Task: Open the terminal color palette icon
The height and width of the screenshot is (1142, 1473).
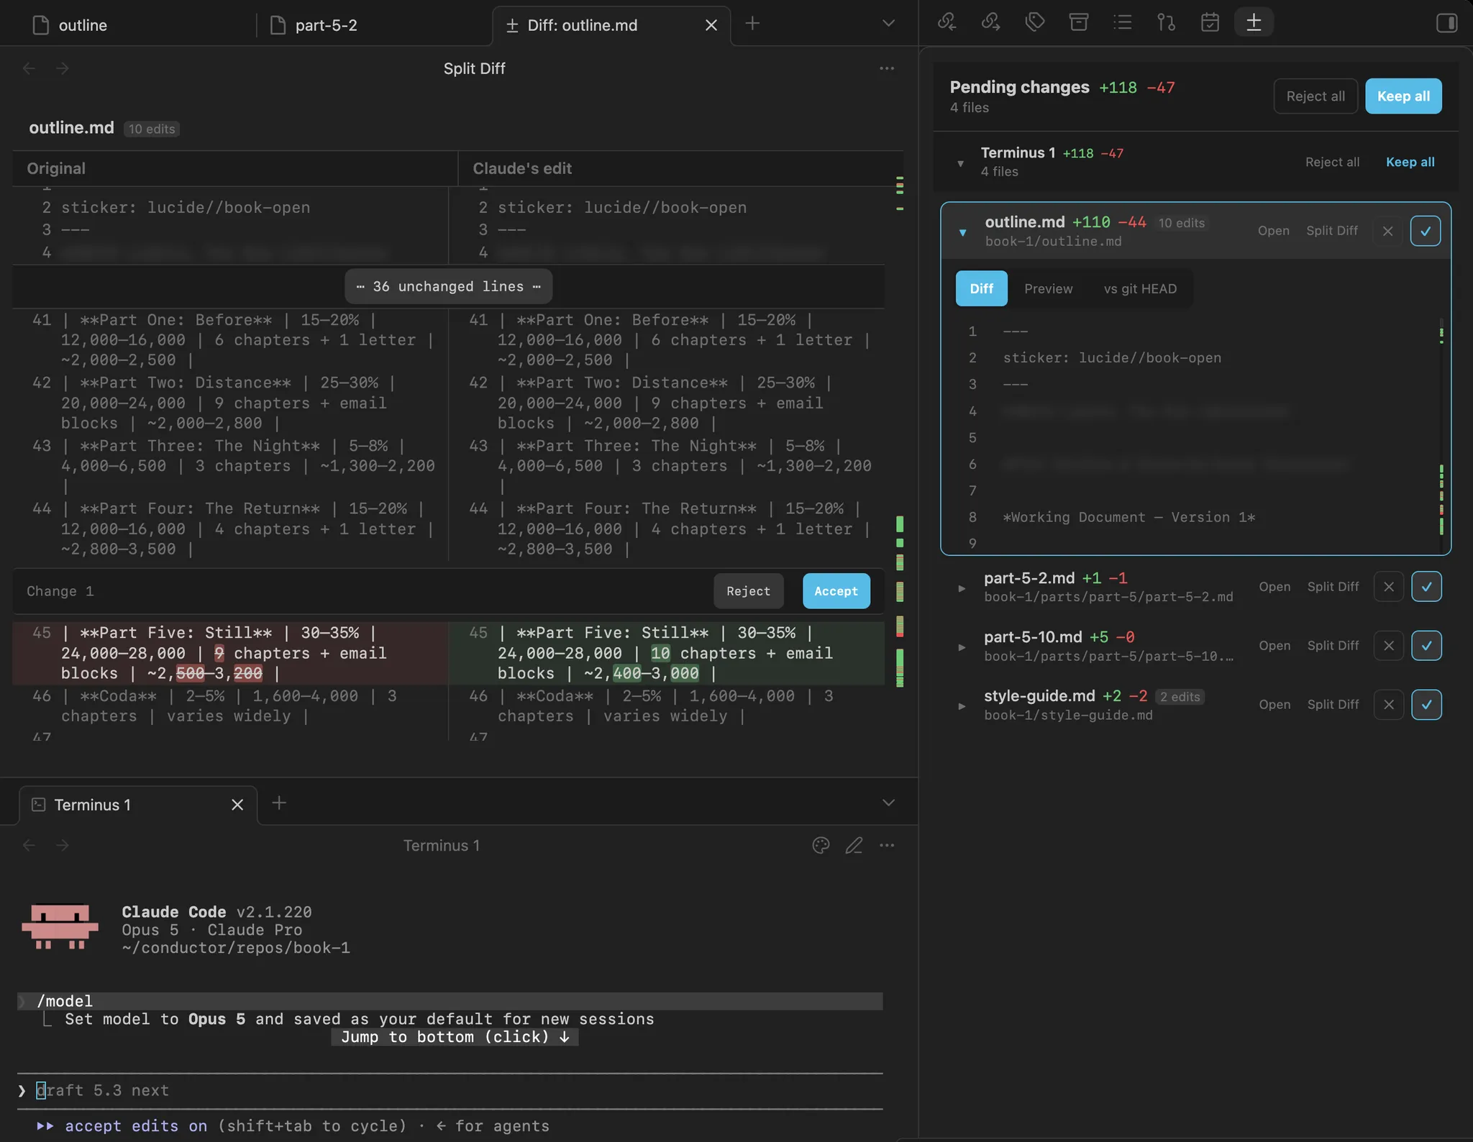Action: [x=821, y=846]
